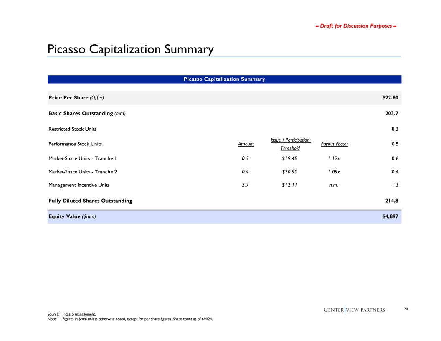Click the $4,897 equity value figure
This screenshot has height=341, width=441.
(390, 216)
